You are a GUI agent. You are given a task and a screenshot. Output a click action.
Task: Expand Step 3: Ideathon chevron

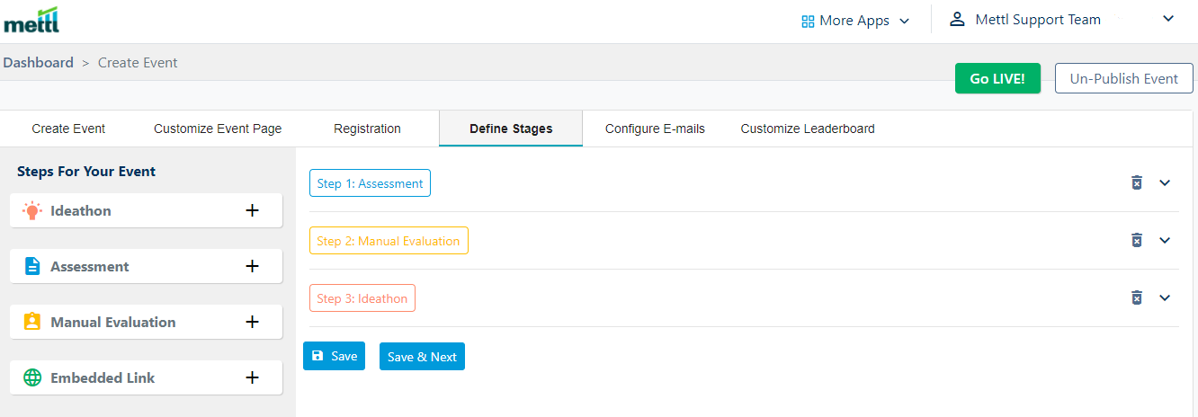[1165, 297]
